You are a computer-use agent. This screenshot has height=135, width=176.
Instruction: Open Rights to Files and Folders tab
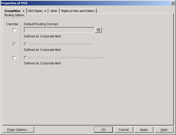[78, 11]
